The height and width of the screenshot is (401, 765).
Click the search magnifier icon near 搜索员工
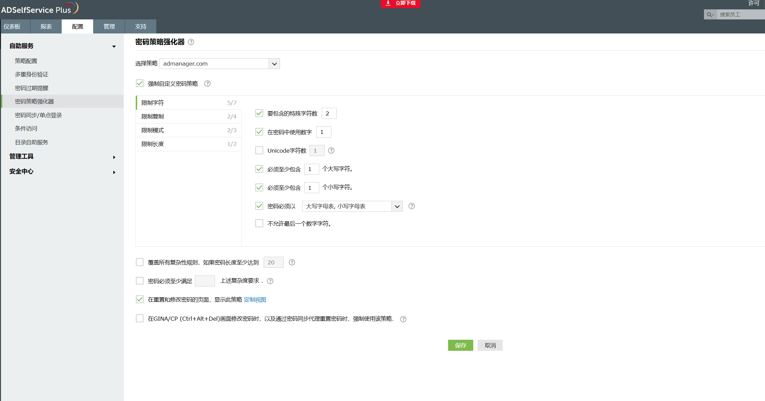[x=710, y=14]
